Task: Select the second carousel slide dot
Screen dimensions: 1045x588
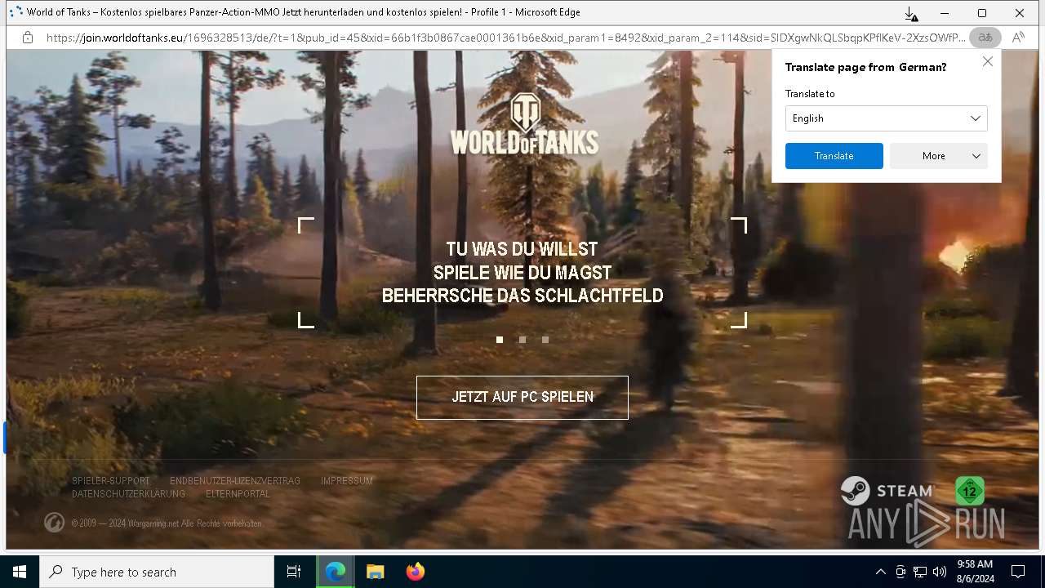Action: point(522,340)
